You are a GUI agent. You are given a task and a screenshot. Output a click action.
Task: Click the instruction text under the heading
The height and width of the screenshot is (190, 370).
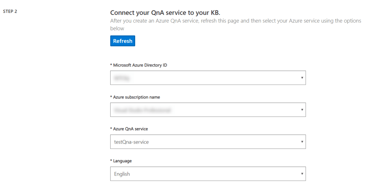tap(236, 21)
